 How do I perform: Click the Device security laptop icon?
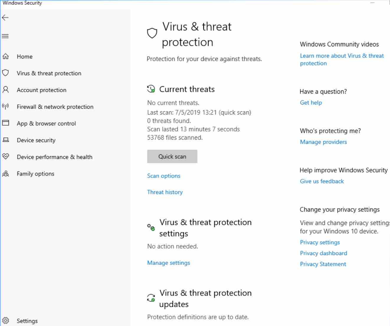[6, 140]
